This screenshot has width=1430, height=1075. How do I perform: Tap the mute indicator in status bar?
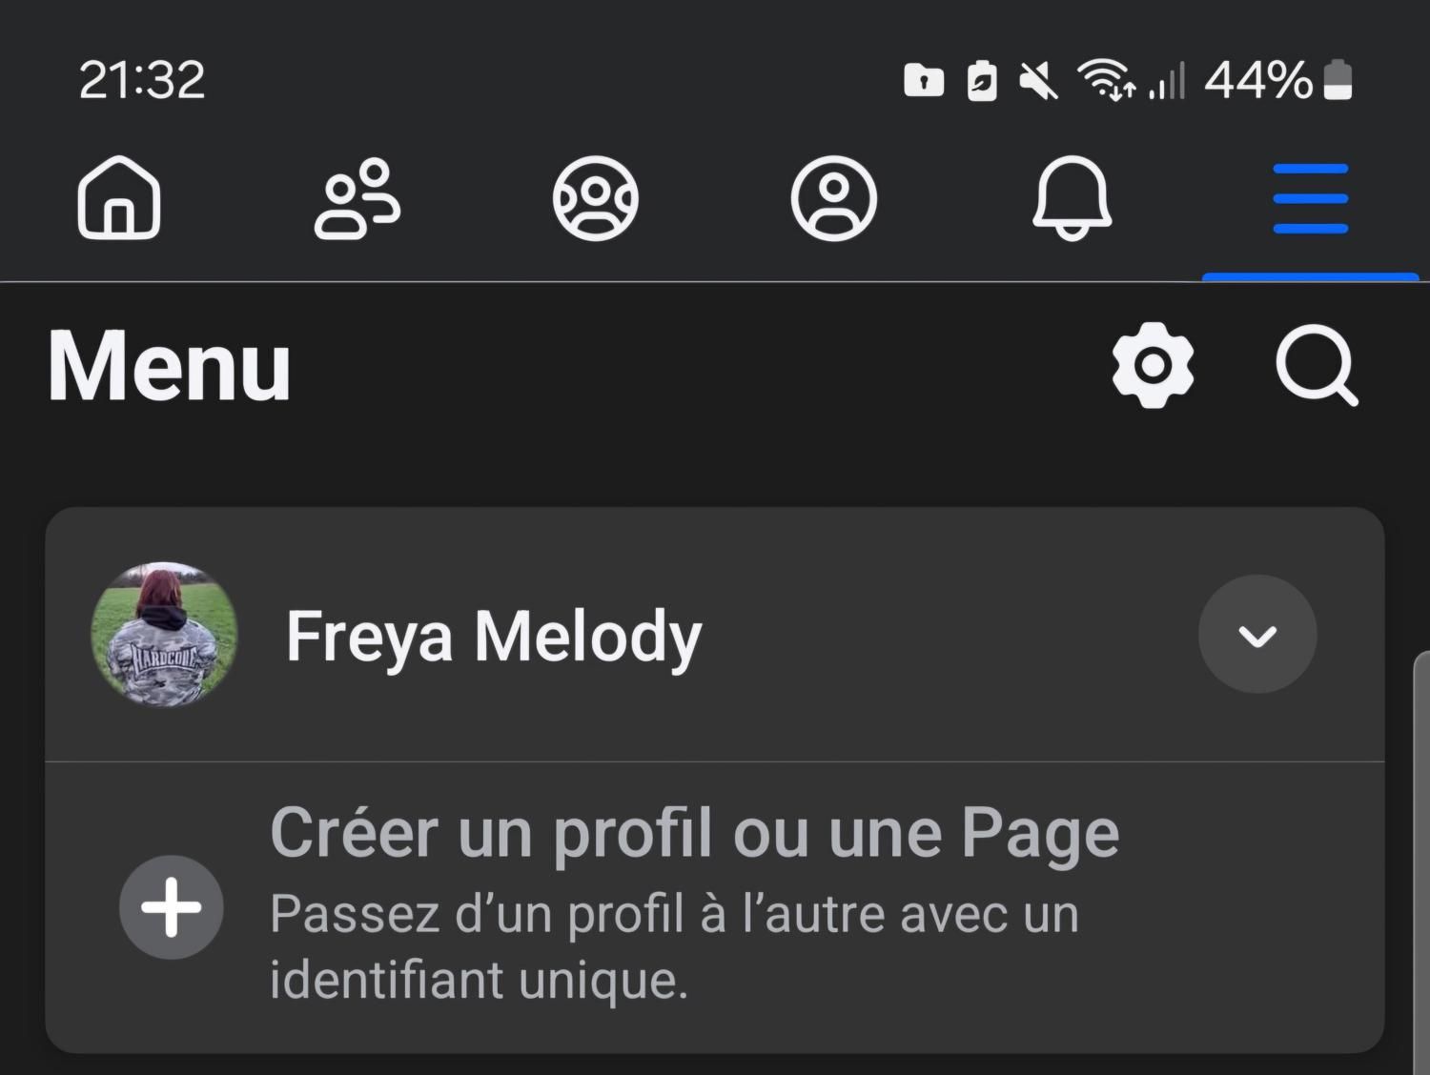click(x=1038, y=80)
